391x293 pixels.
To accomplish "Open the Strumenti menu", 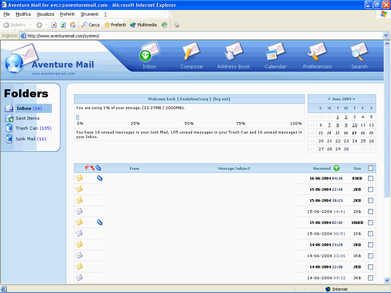I will pyautogui.click(x=89, y=14).
